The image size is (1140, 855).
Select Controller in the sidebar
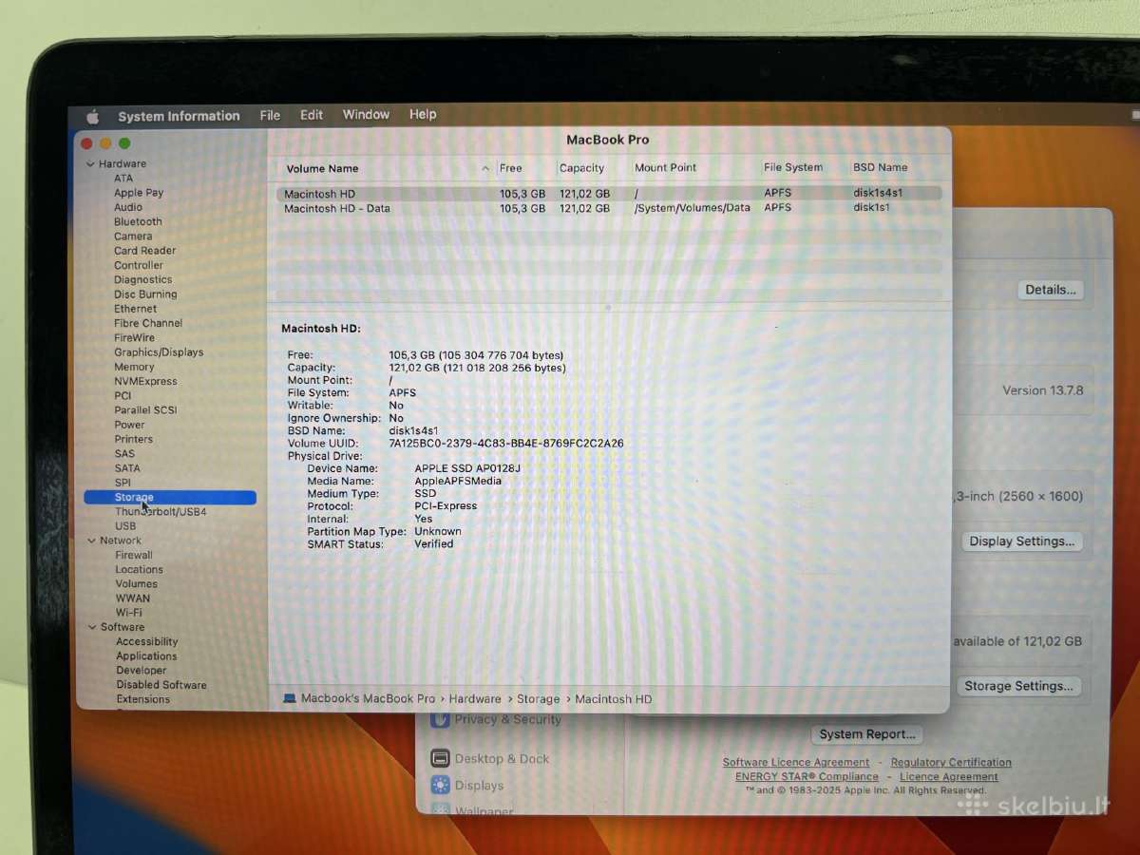point(139,265)
